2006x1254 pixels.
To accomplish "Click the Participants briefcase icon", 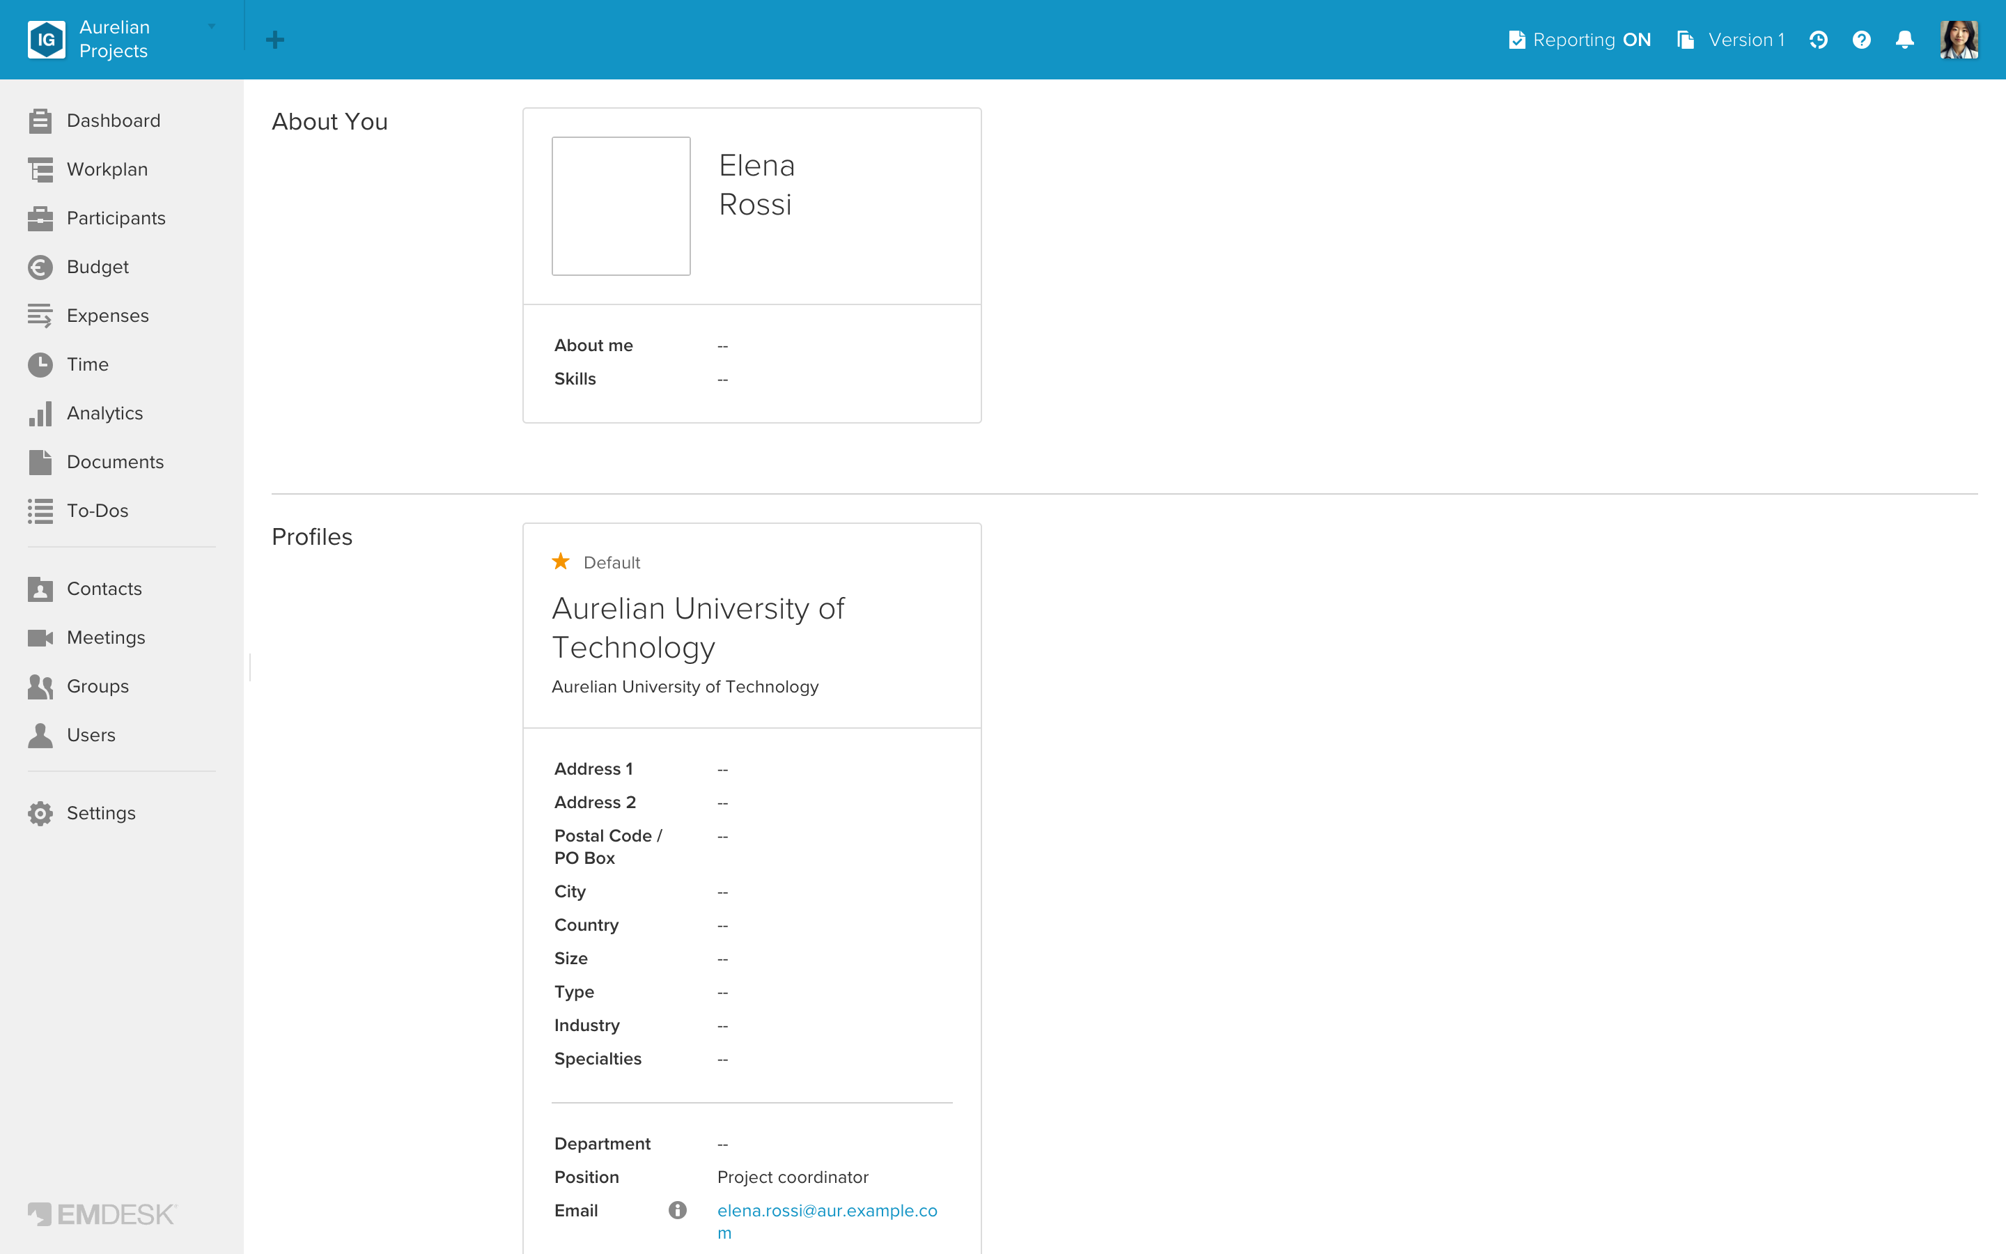I will [40, 218].
